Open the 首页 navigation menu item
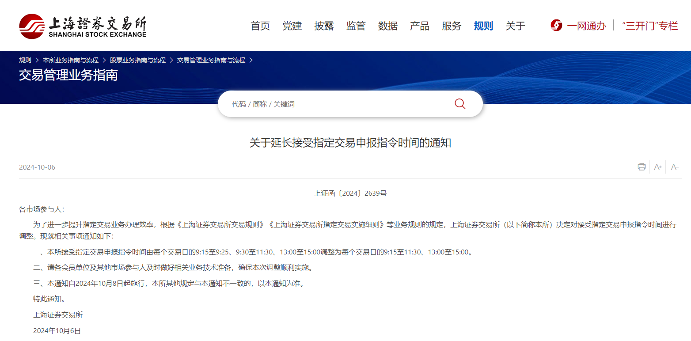Viewport: 691px width, 341px height. tap(260, 26)
